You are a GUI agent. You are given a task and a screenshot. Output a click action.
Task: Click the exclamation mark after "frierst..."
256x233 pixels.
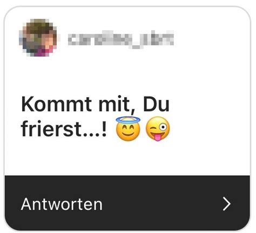coord(104,129)
